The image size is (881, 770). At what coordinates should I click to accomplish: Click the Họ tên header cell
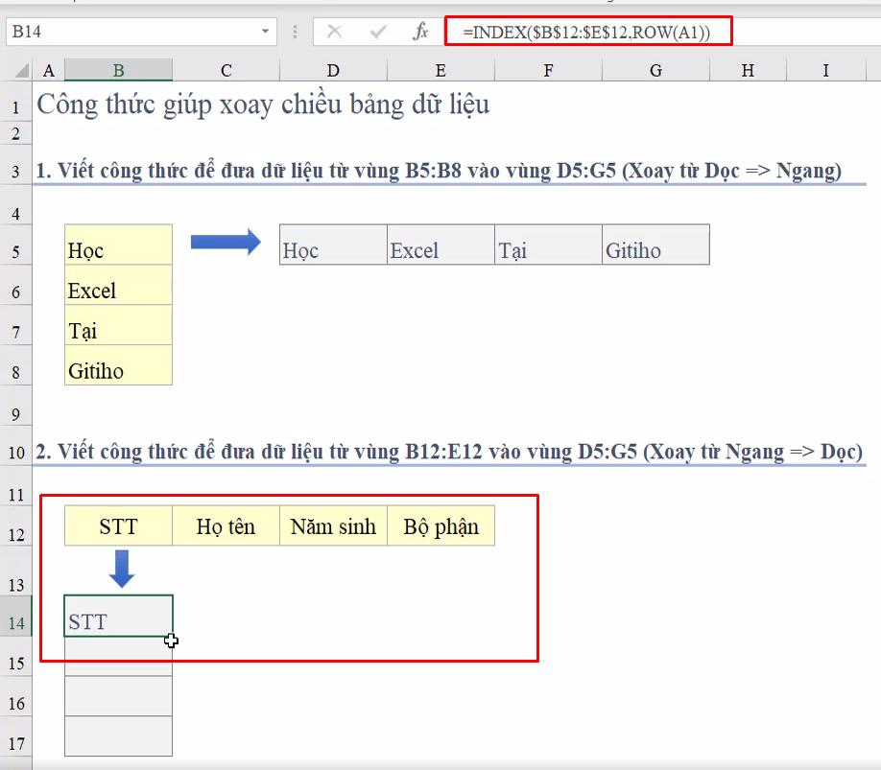(226, 525)
